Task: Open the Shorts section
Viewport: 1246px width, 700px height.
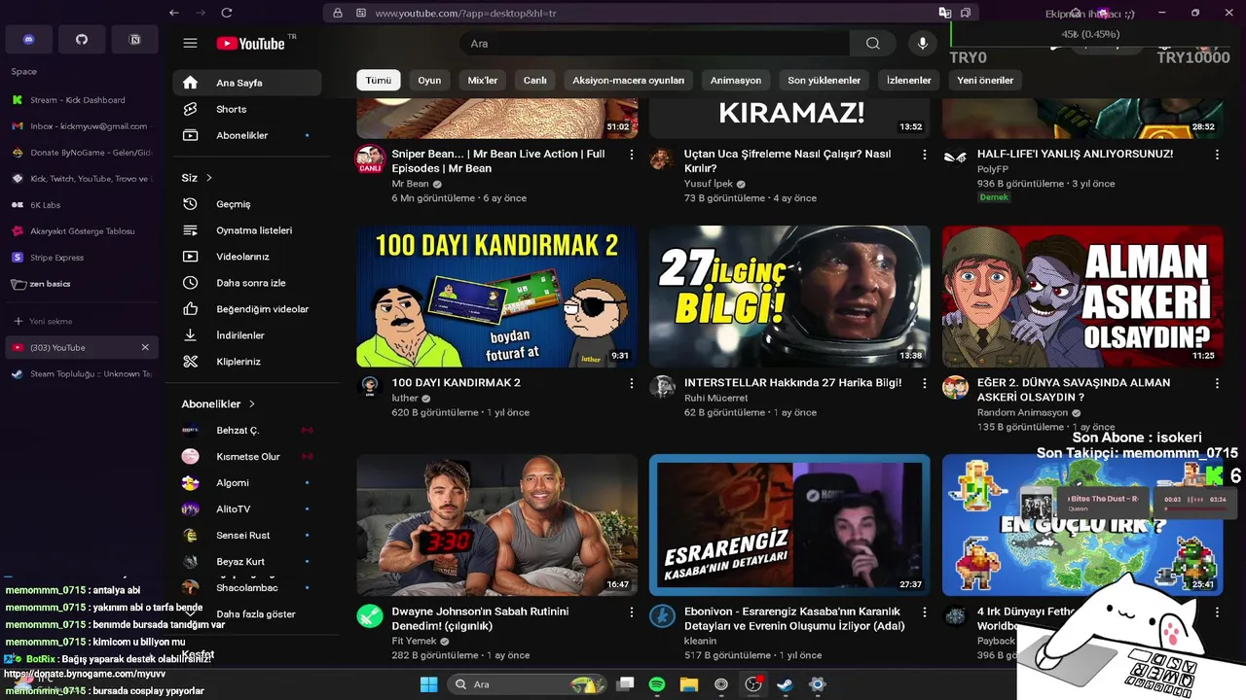Action: [247, 109]
